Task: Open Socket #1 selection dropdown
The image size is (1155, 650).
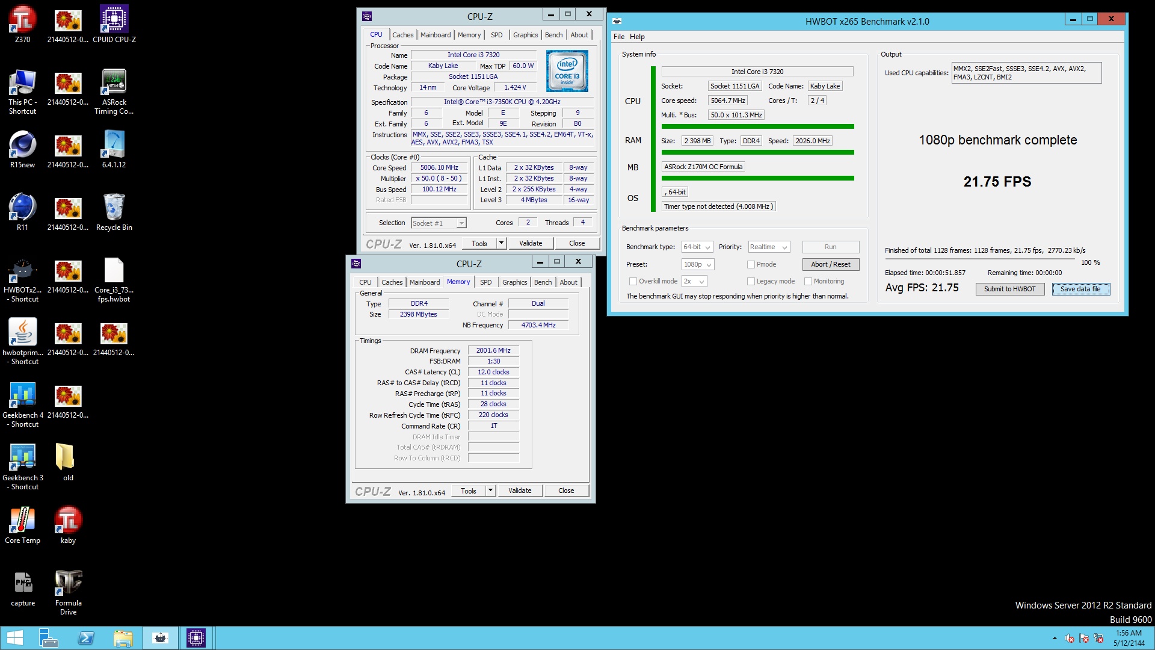Action: point(439,223)
